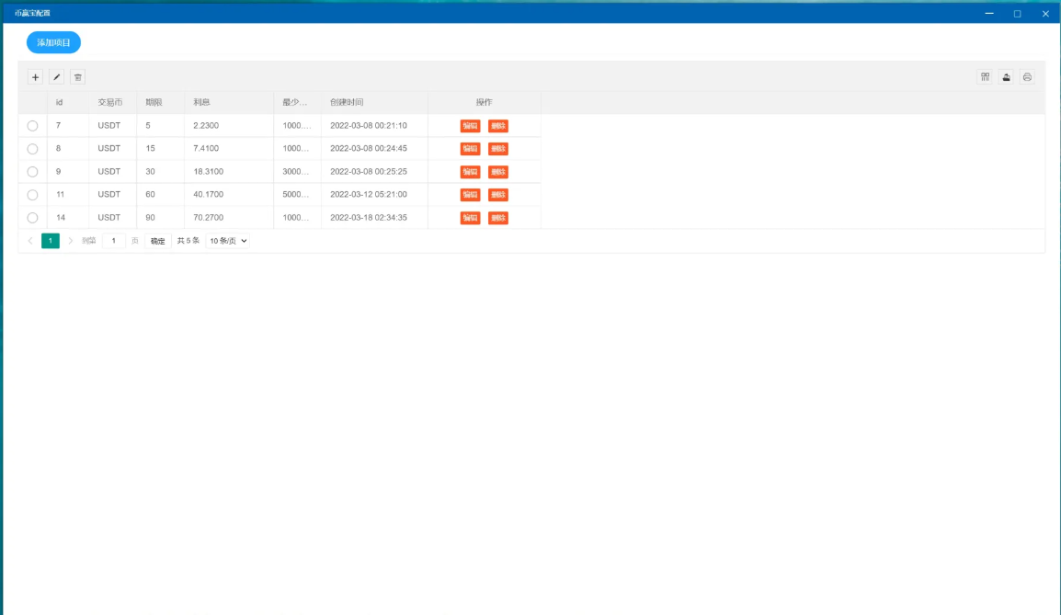Click the trash delete toolbar icon
This screenshot has width=1061, height=615.
78,77
